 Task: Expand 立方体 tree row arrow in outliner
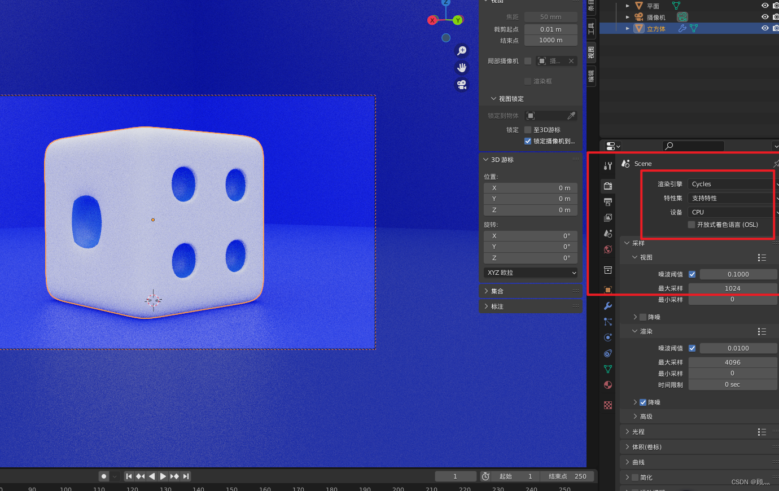[628, 28]
